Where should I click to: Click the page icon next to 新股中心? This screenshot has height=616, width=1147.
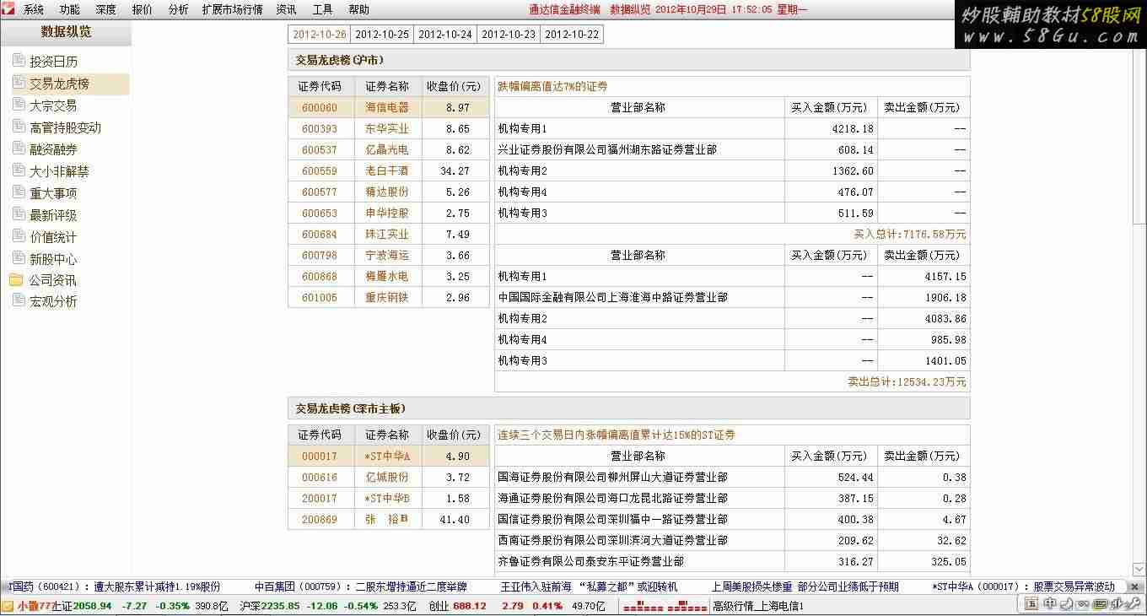[19, 258]
